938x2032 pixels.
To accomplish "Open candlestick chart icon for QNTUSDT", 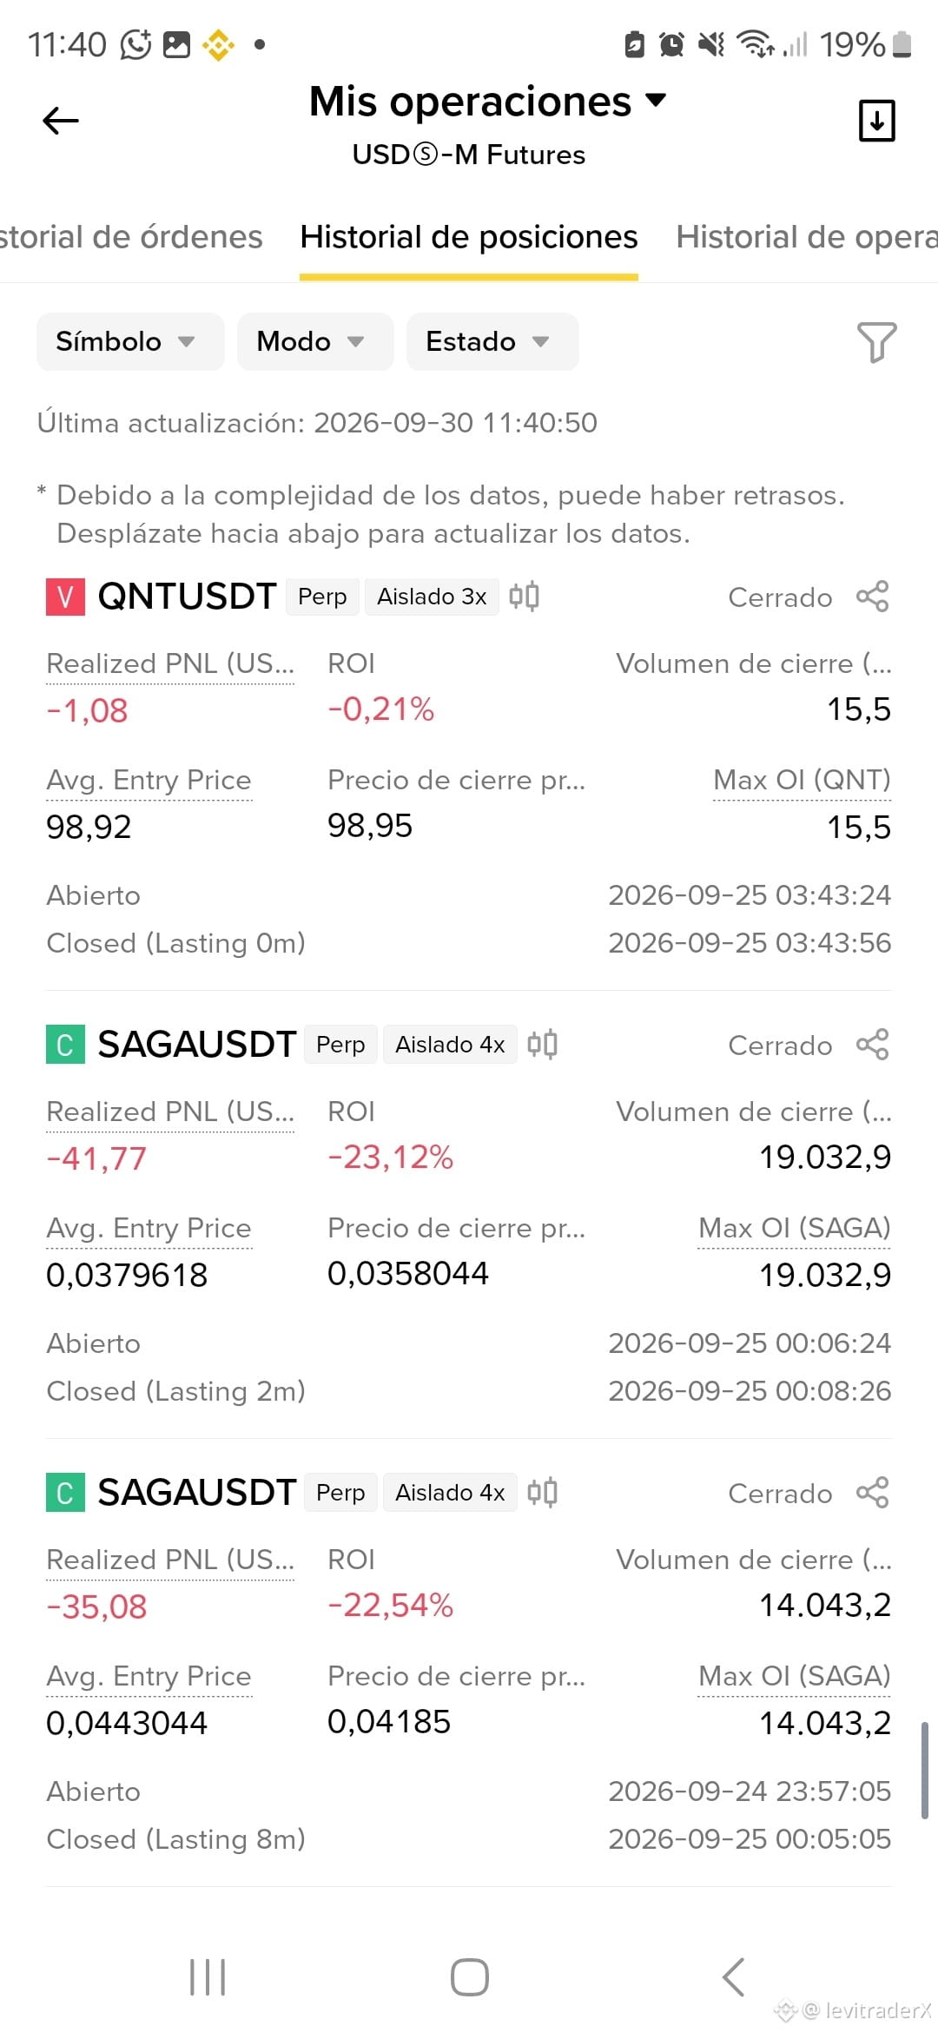I will tap(524, 597).
